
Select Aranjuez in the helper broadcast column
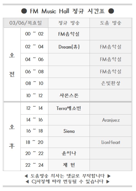pos(111,120)
